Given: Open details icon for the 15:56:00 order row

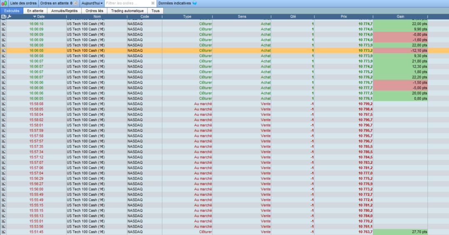Looking at the screenshot, I should (x=3, y=189).
